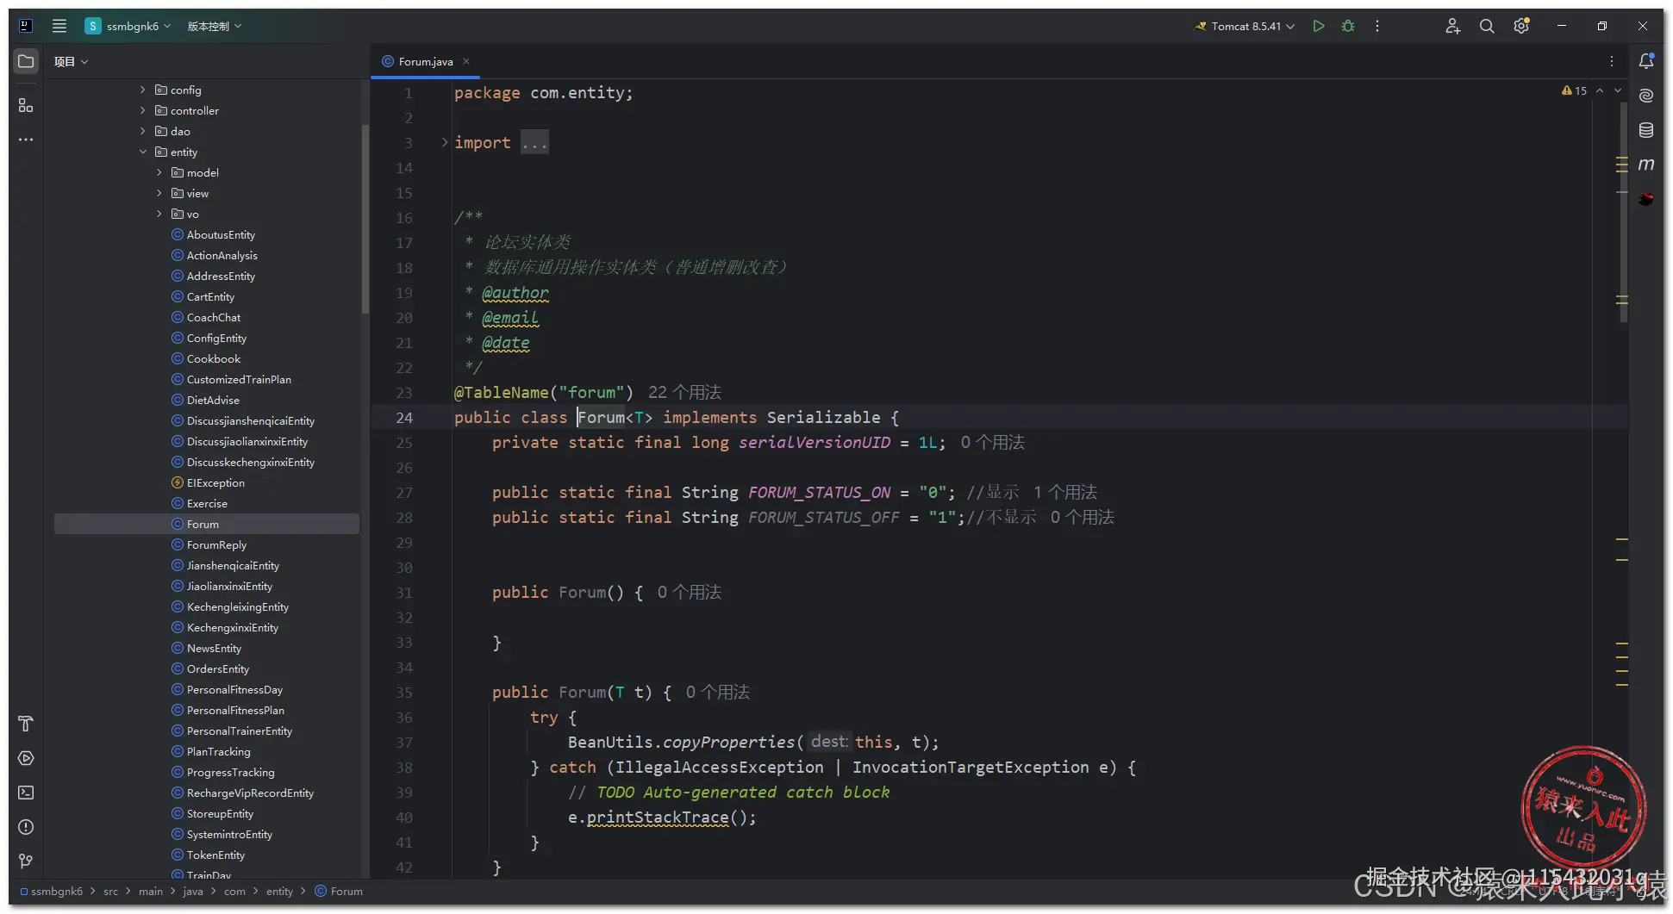This screenshot has width=1673, height=914.
Task: Run the Tomcat 8.5.41 configuration
Action: 1319,26
